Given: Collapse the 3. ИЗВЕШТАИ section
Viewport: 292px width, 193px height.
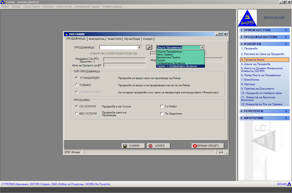Looking at the screenshot, I should (x=285, y=44).
